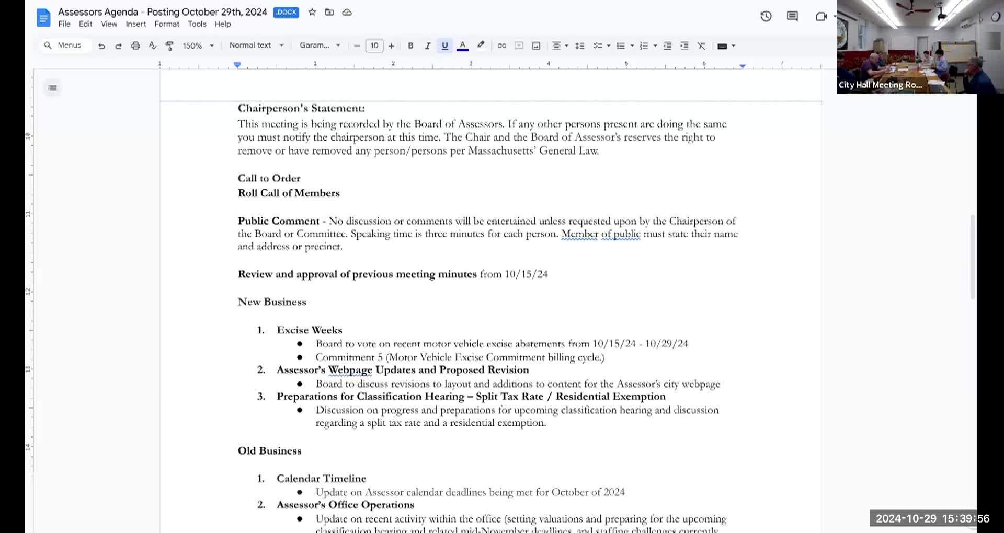The height and width of the screenshot is (533, 1004).
Task: Open the Format menu
Action: (167, 24)
